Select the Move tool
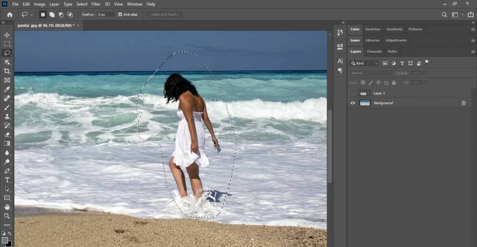477x247 pixels. [x=7, y=35]
